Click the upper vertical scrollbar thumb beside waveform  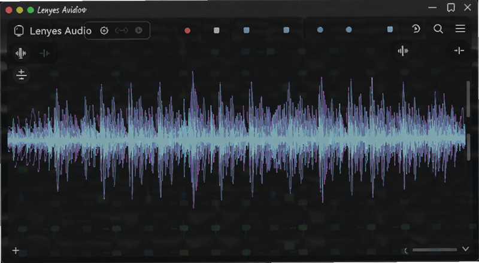tap(468, 99)
